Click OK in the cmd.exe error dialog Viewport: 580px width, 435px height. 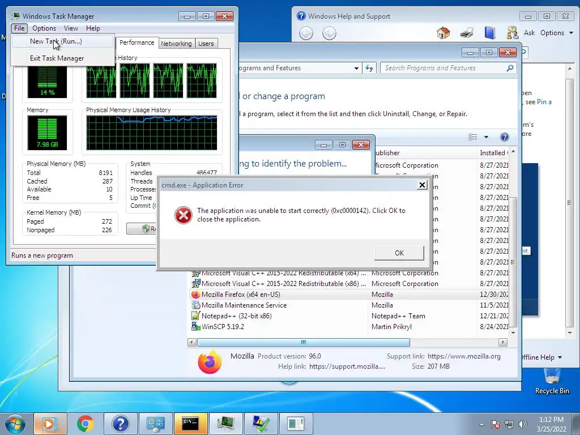[x=399, y=253]
